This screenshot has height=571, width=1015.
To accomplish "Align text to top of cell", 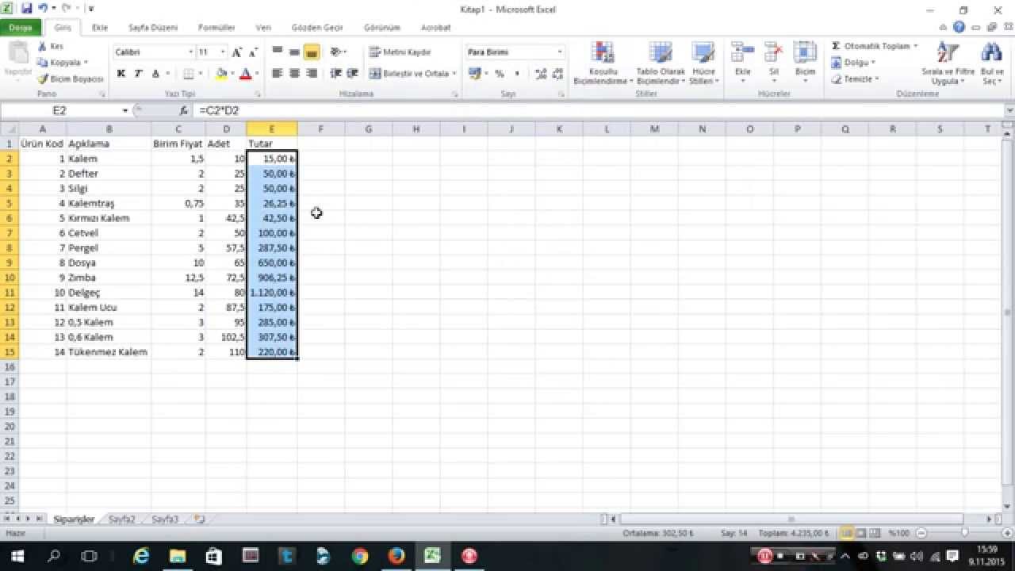I will pos(278,52).
